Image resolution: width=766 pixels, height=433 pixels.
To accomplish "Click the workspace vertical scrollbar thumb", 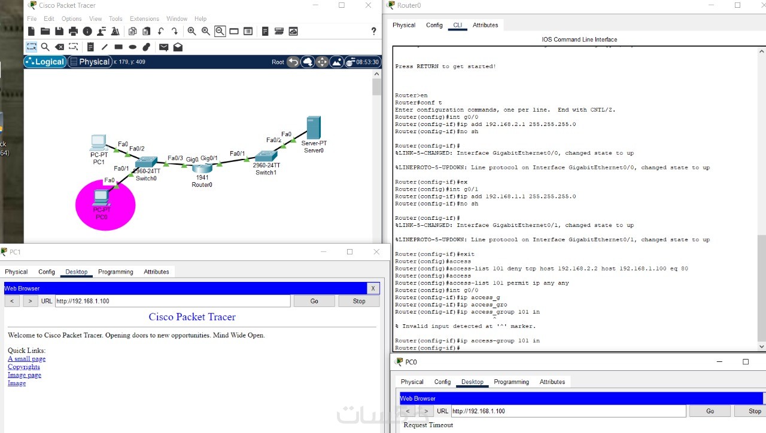I will click(376, 87).
